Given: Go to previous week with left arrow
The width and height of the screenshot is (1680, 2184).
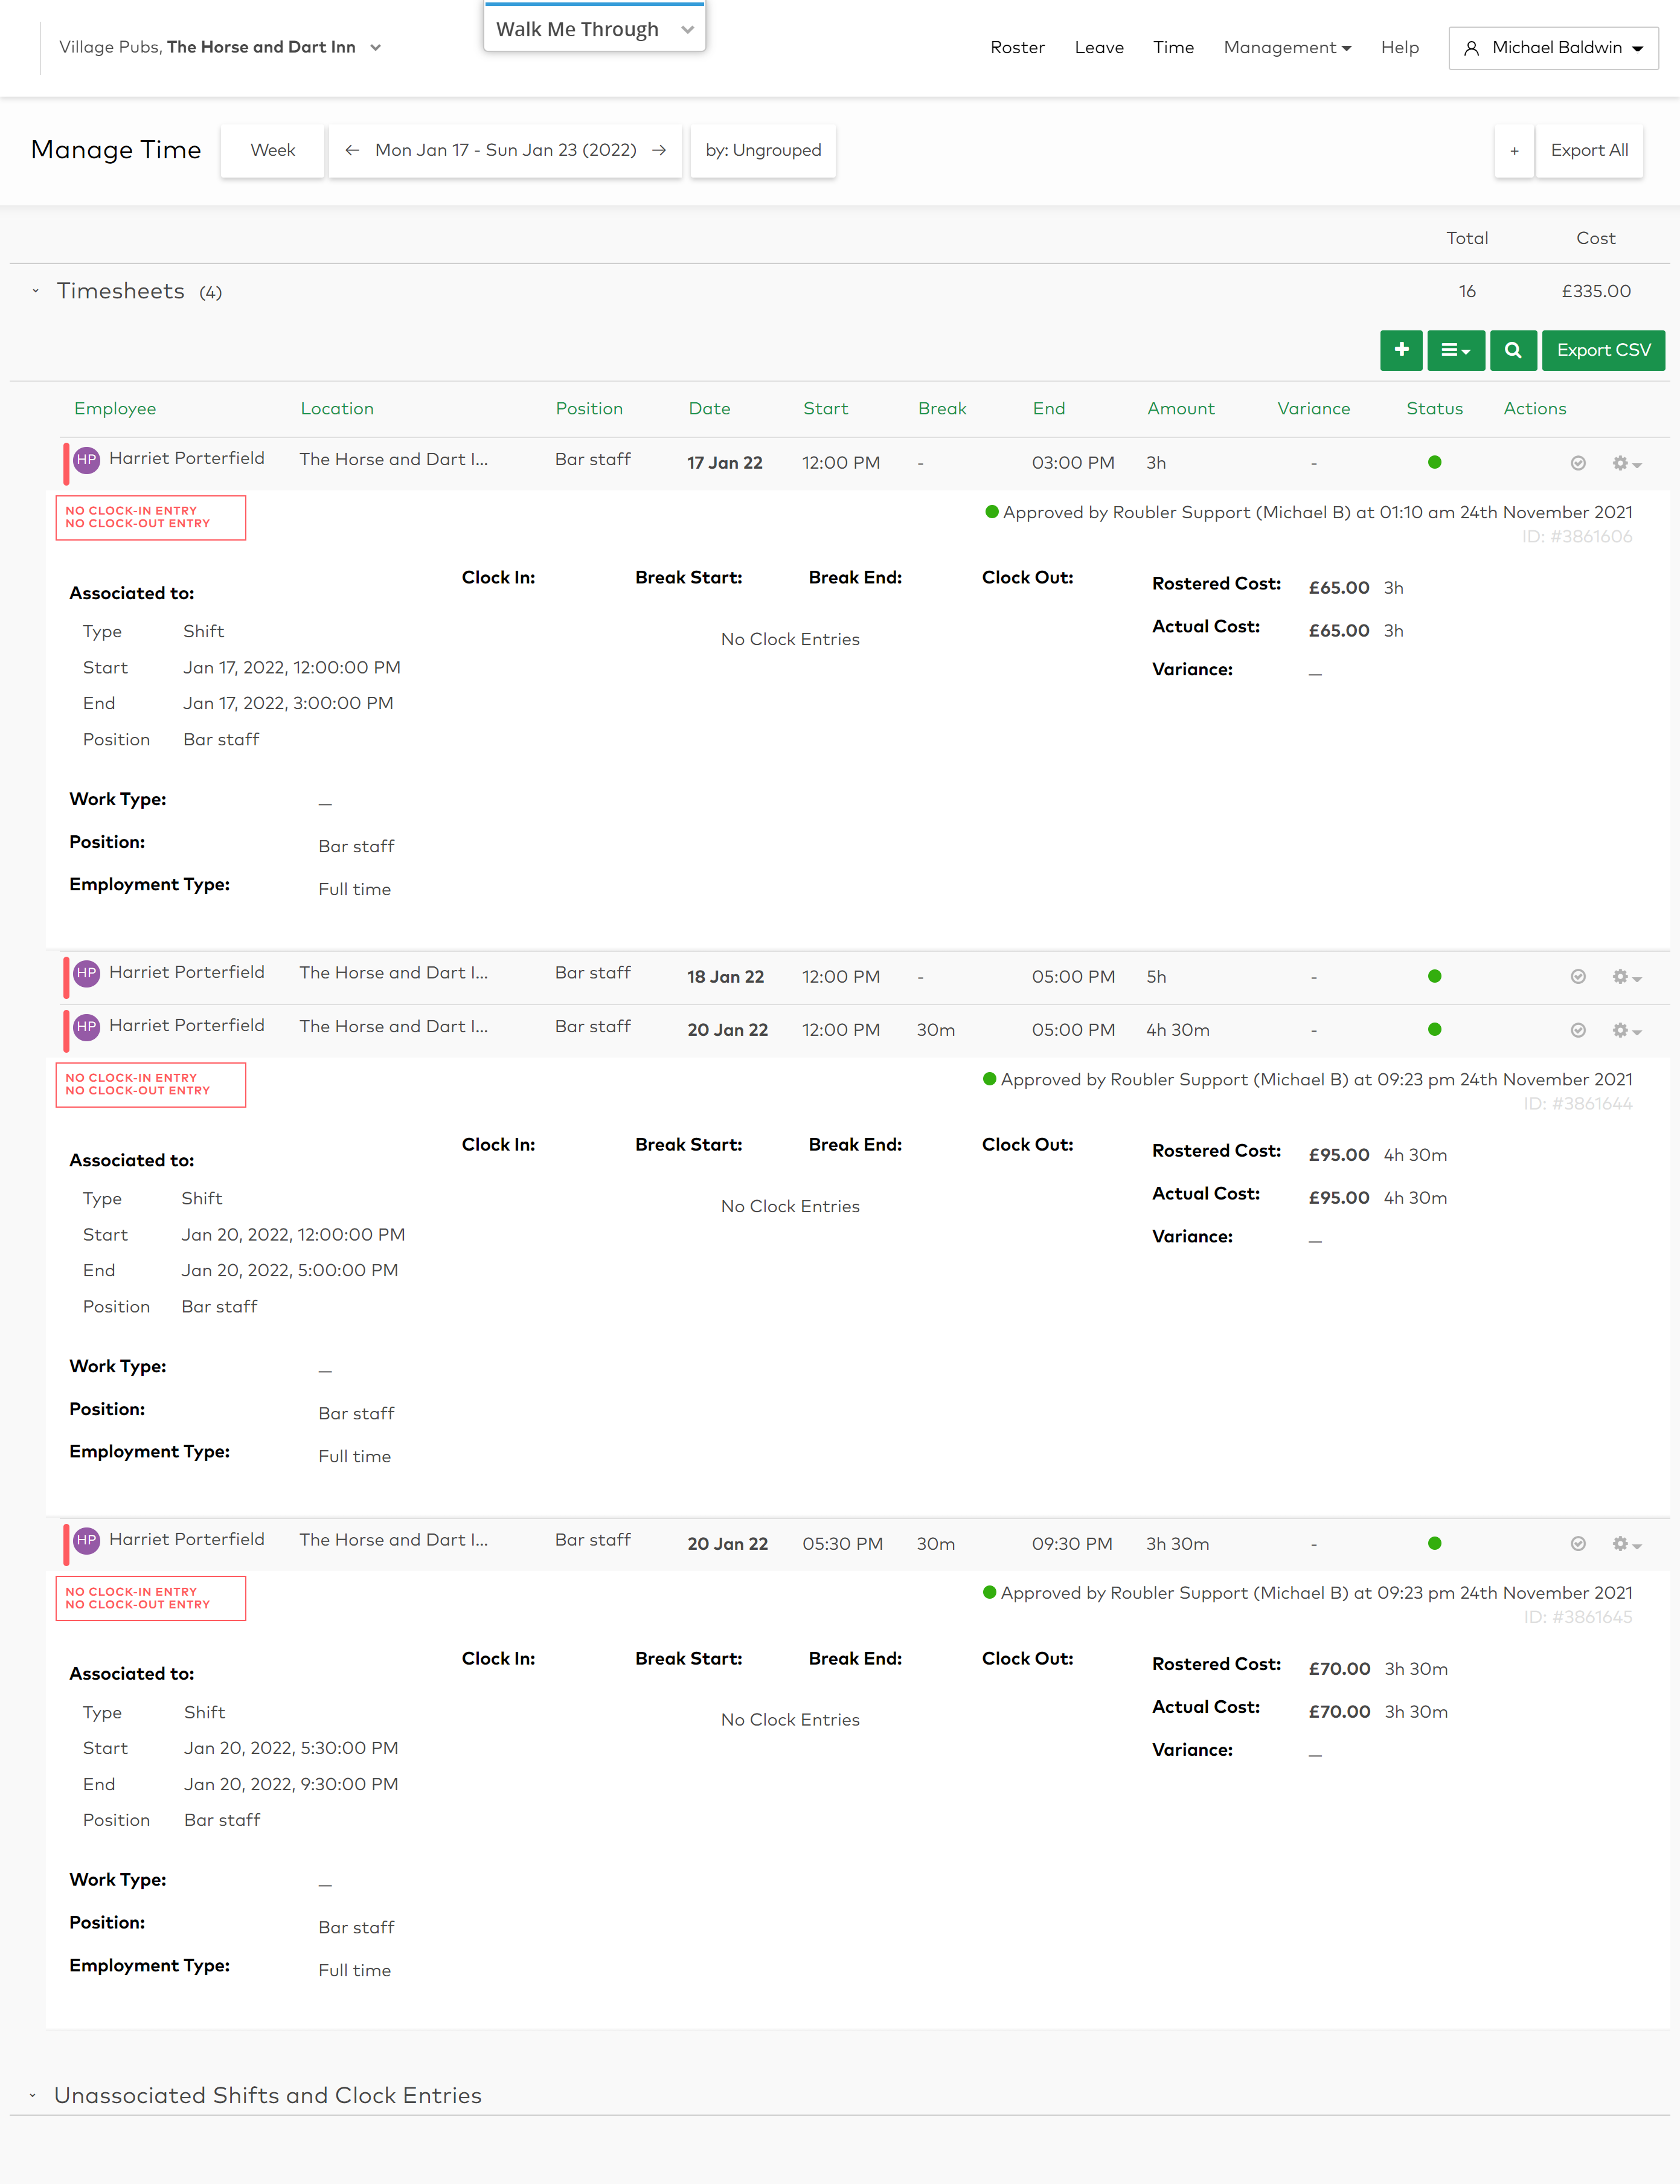Looking at the screenshot, I should pos(352,150).
